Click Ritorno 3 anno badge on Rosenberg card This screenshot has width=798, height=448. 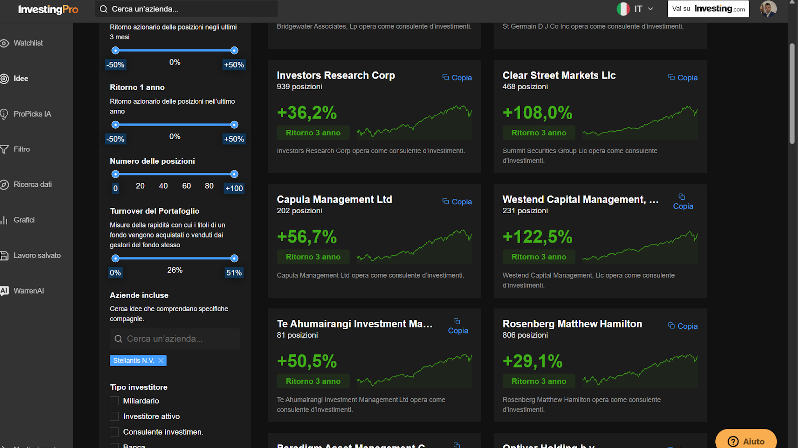coord(539,382)
